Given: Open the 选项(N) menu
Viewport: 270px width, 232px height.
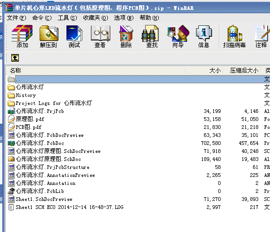Looking at the screenshot, I should tap(124, 18).
